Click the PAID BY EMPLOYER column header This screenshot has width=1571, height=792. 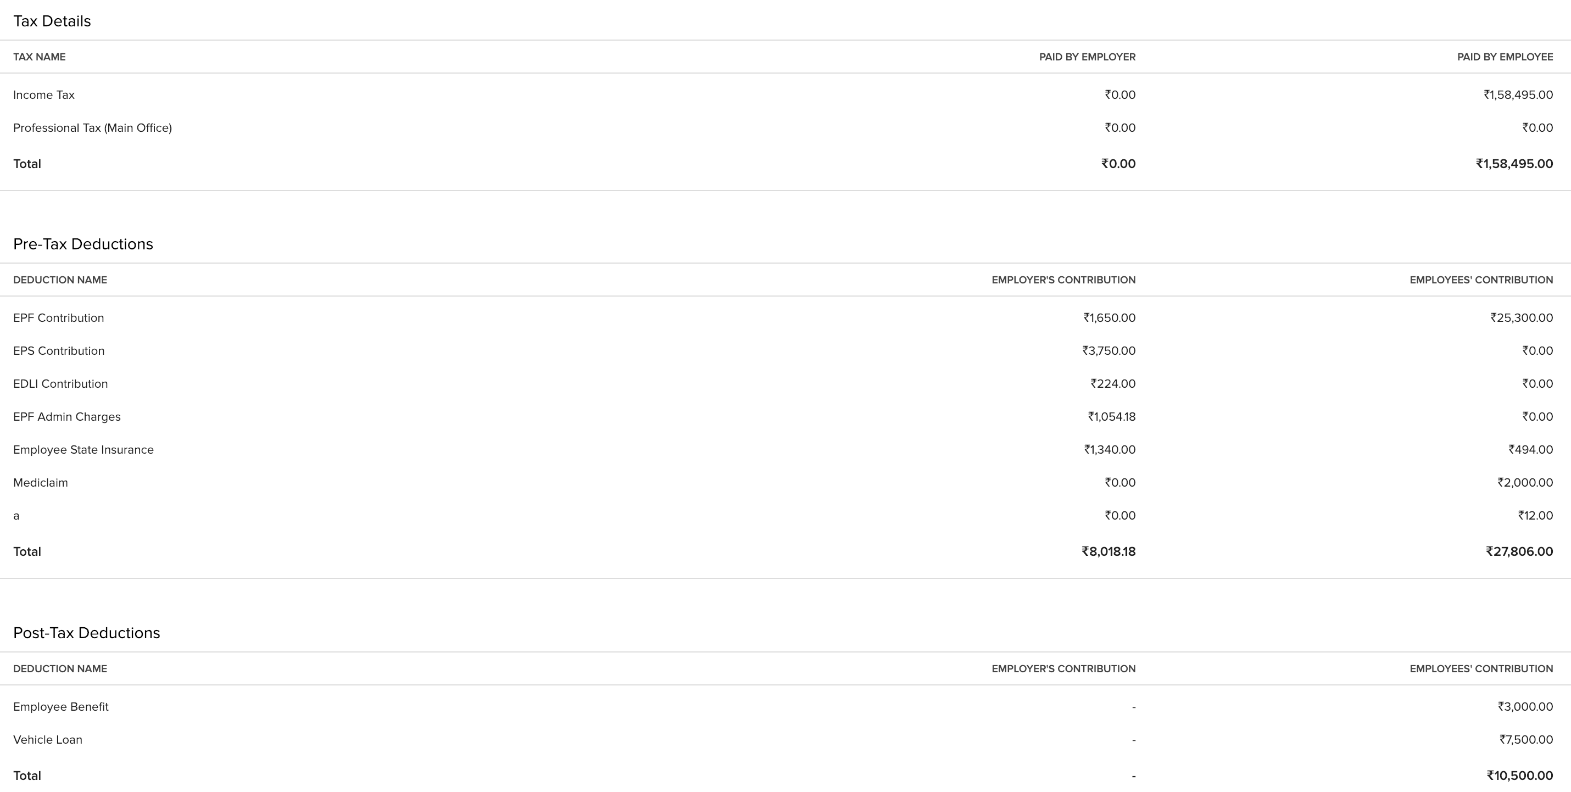point(1087,57)
